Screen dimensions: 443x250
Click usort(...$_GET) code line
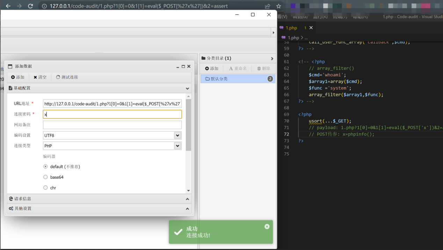(330, 121)
